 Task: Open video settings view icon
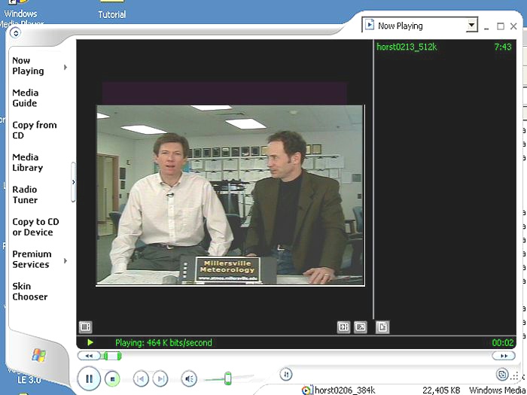343,327
